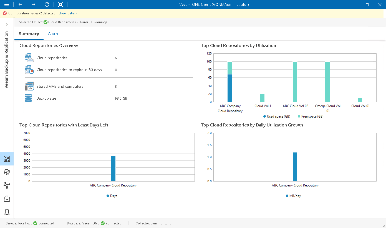Open Business View via the briefcase icon

tap(7, 199)
